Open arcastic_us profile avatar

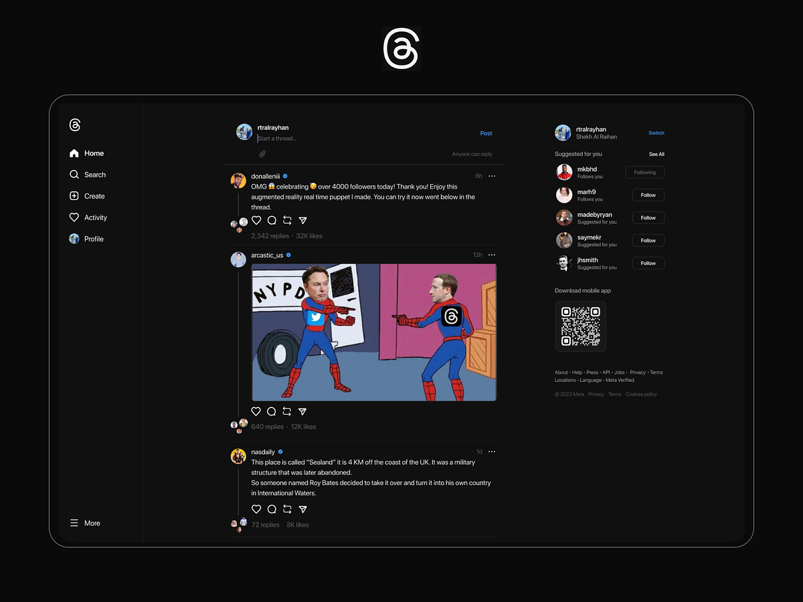click(x=238, y=260)
